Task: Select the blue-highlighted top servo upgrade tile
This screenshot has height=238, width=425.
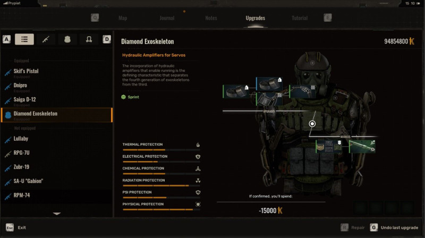Action: tap(269, 84)
